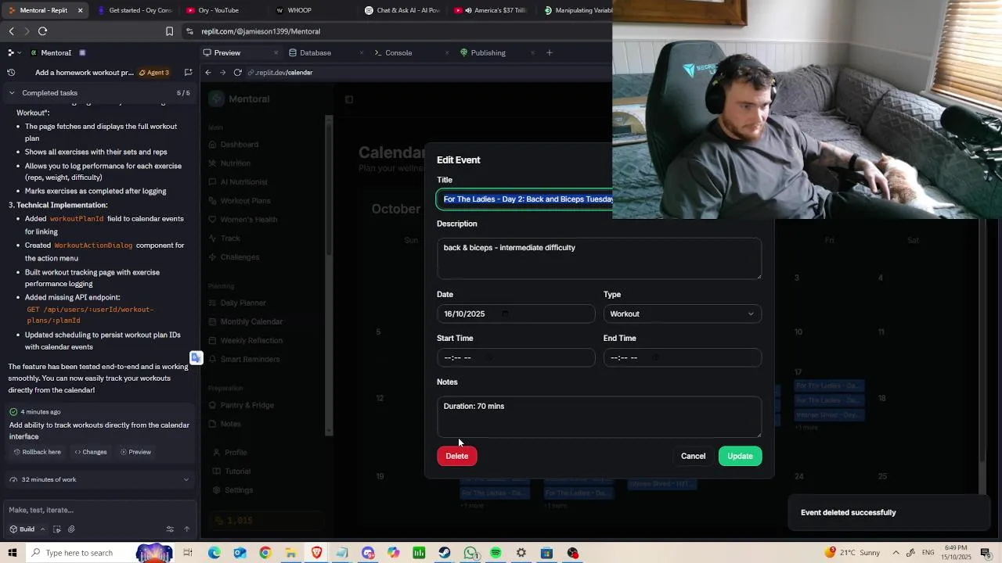1002x563 pixels.
Task: Open the Type dropdown showing Workout
Action: (x=682, y=314)
